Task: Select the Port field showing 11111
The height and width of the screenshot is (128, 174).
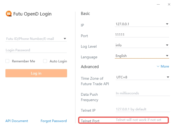Action: pos(142,35)
